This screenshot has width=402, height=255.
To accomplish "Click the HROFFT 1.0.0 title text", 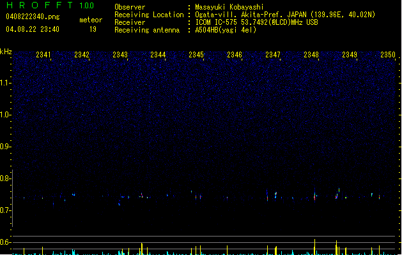I will pyautogui.click(x=50, y=5).
